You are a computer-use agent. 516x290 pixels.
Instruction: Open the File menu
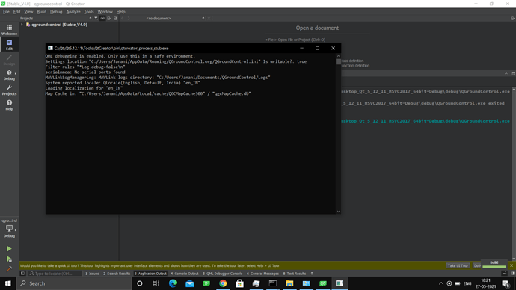[6, 12]
